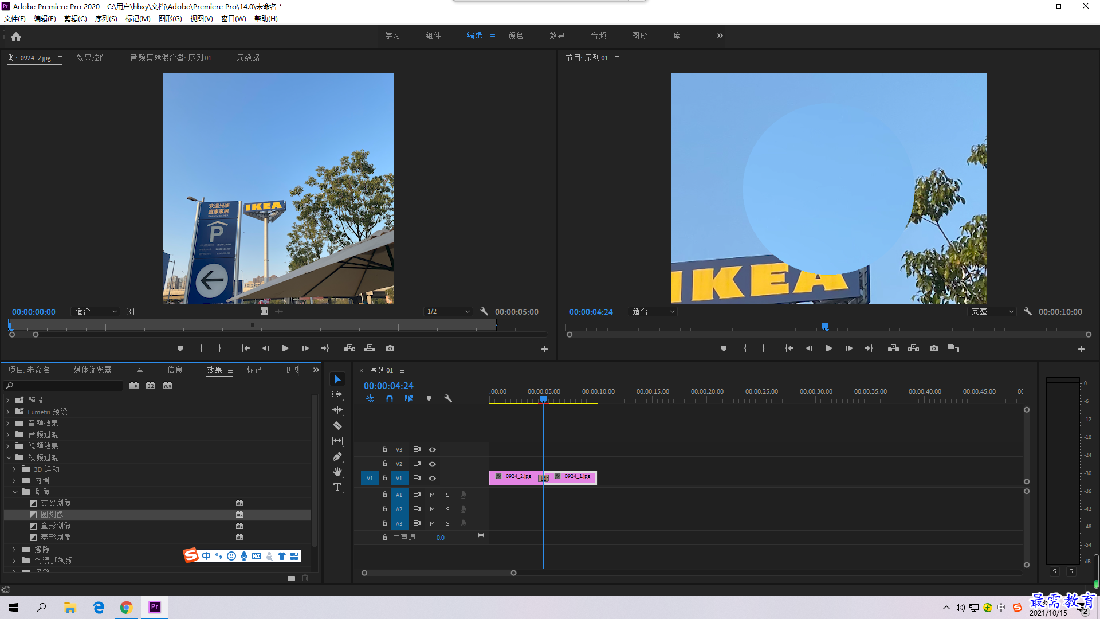Open Source monitor zoom level 适合 dropdown

coord(96,312)
